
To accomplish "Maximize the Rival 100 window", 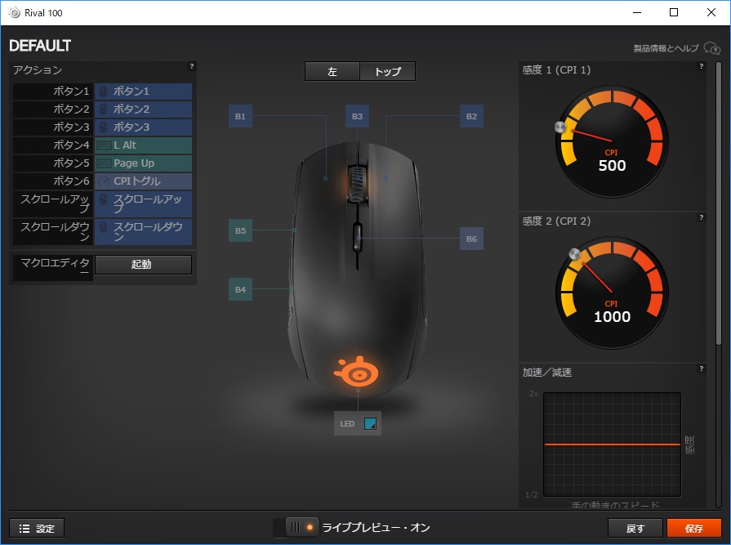I will 674,12.
